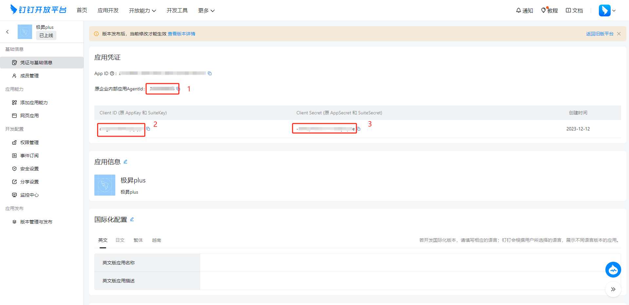This screenshot has width=629, height=305.
Task: Click the 极昇plus app thumbnail in sidebar
Action: pos(25,32)
